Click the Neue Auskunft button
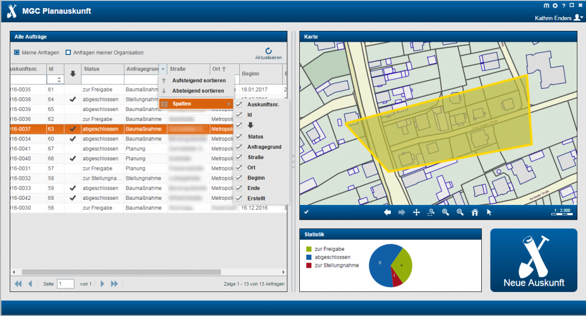 point(533,260)
